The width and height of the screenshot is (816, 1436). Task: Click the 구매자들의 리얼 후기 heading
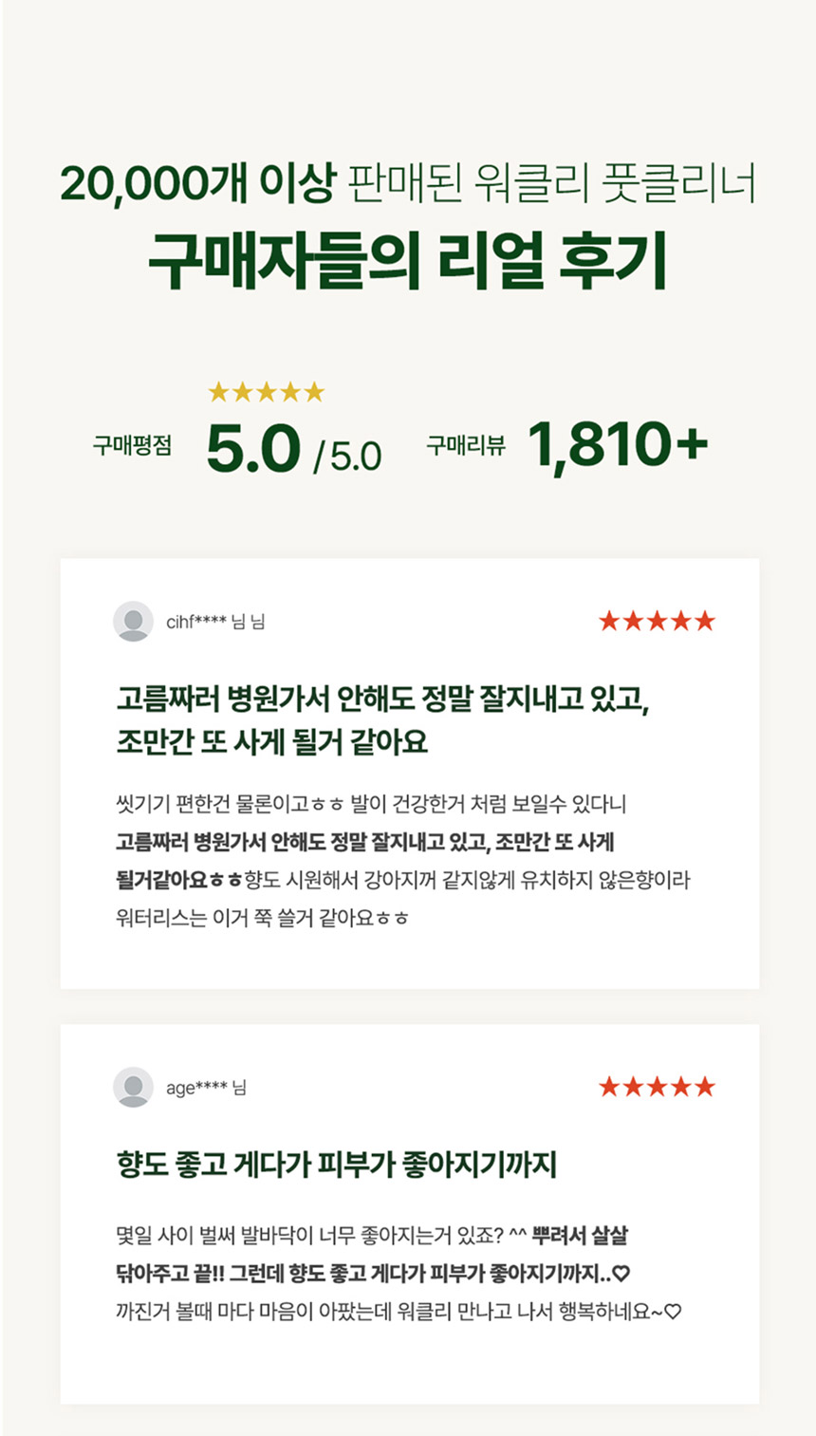pos(408,260)
